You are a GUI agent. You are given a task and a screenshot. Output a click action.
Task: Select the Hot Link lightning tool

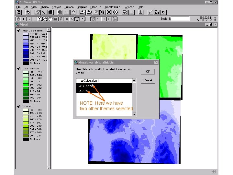[61, 19]
